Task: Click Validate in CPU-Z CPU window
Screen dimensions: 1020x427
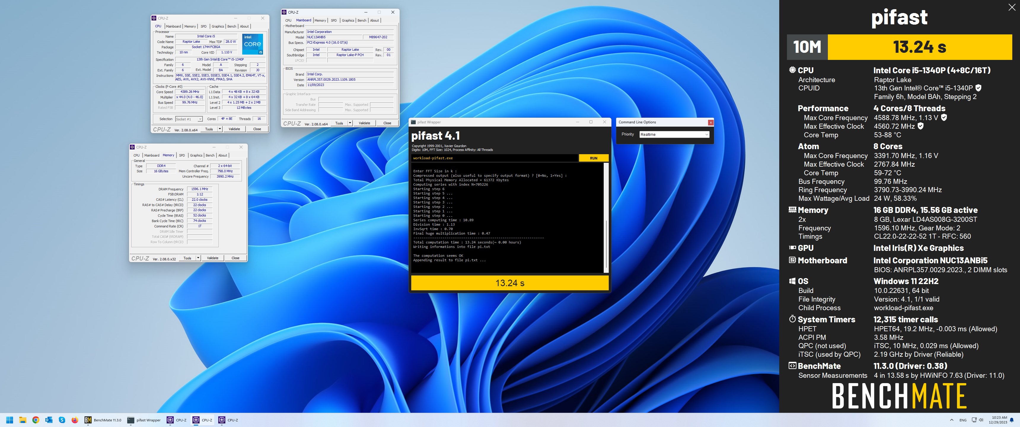Action: click(235, 129)
